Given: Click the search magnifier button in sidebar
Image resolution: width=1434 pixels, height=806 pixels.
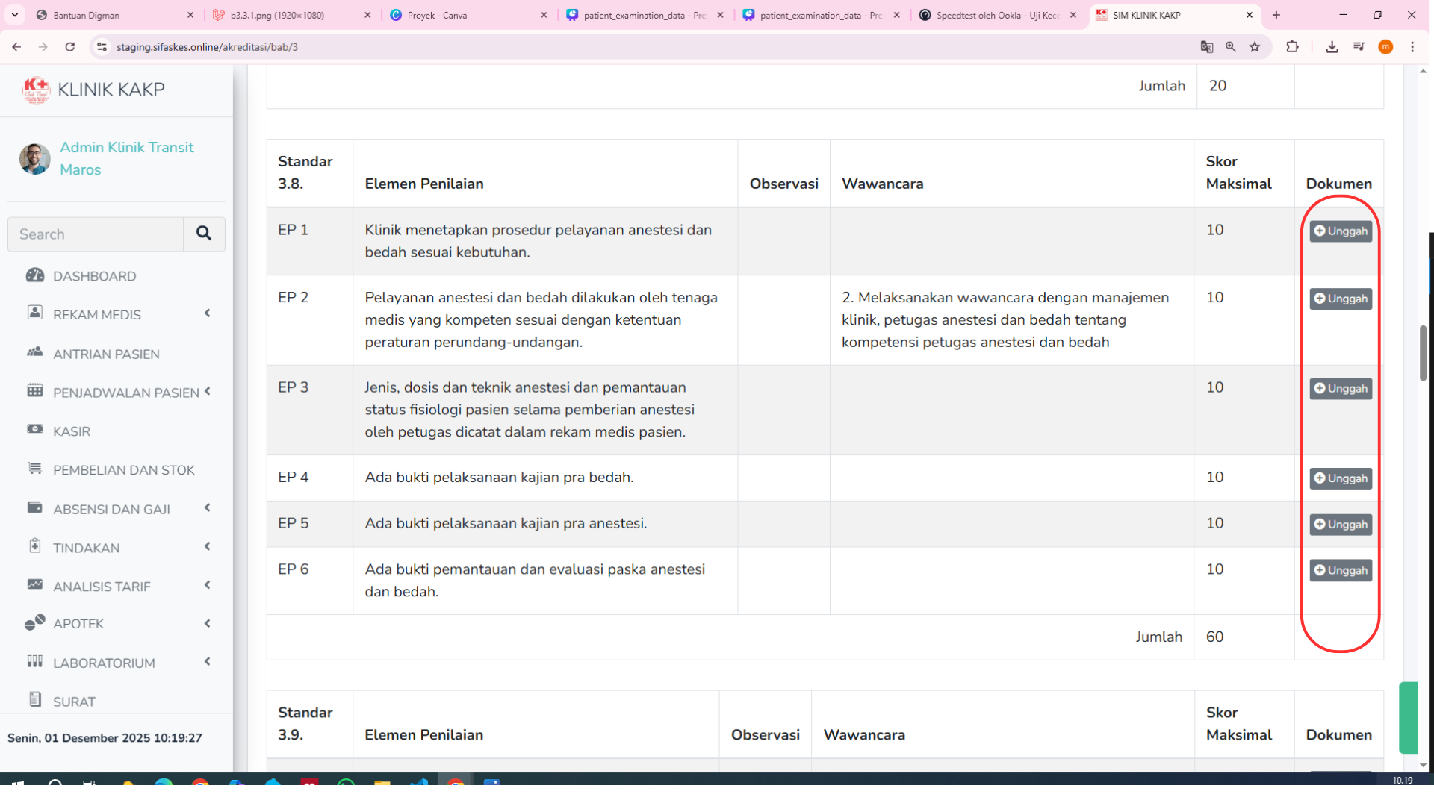Looking at the screenshot, I should tap(203, 234).
